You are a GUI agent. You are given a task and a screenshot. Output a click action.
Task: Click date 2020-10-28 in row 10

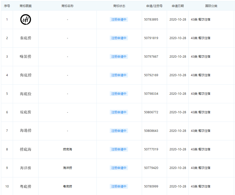(178, 186)
